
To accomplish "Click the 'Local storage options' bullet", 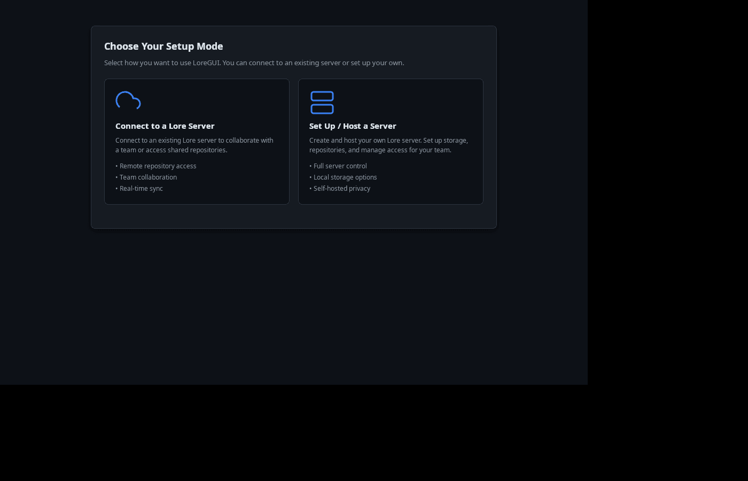I will point(343,177).
